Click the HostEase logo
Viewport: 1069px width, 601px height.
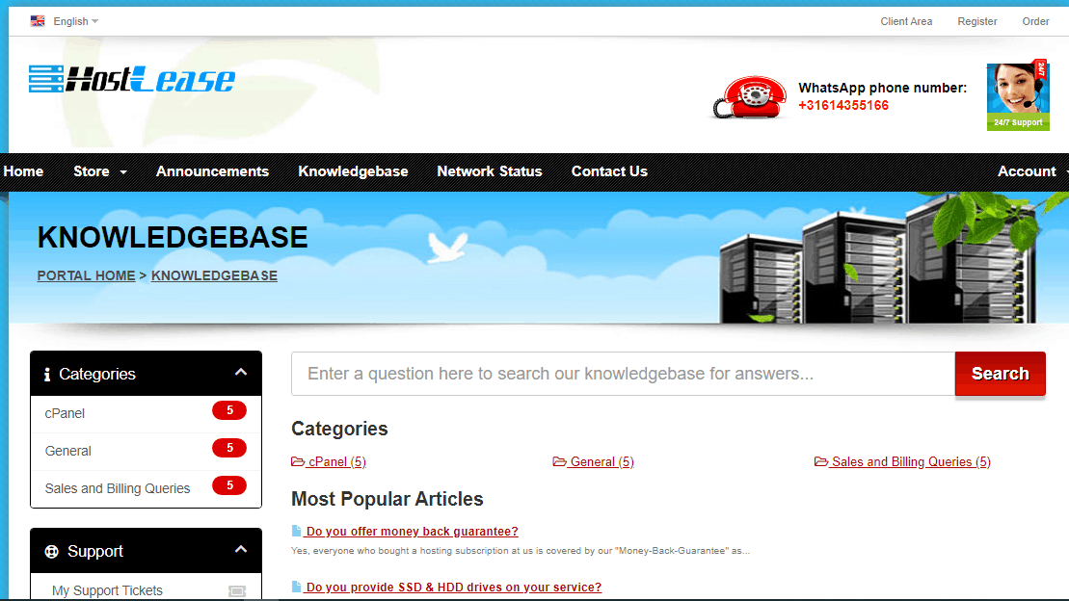(x=132, y=80)
